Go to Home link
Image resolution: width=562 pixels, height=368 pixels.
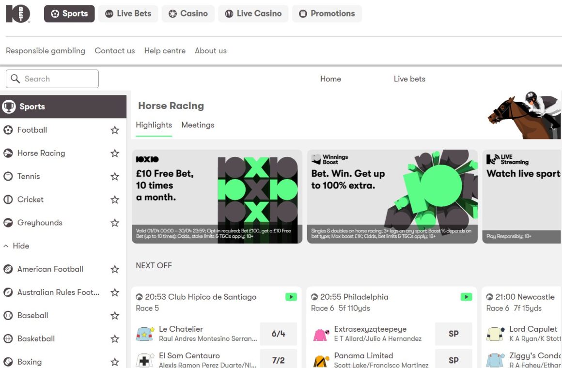[x=330, y=79]
